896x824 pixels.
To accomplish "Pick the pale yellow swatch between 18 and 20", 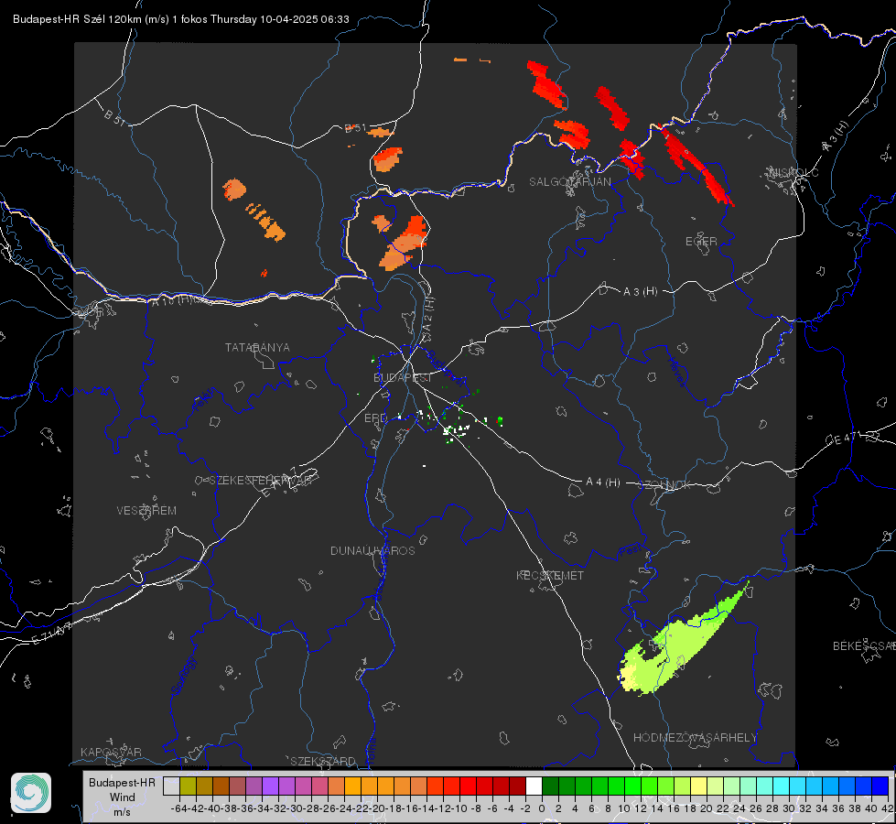I will (x=699, y=786).
